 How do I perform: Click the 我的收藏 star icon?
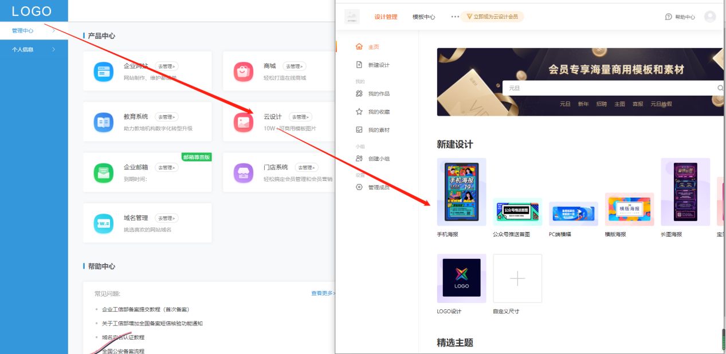[x=359, y=112]
